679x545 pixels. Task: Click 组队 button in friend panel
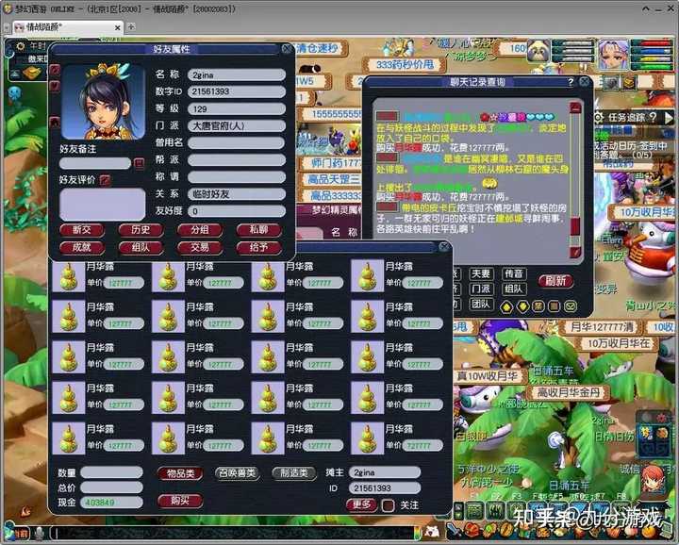coord(141,248)
